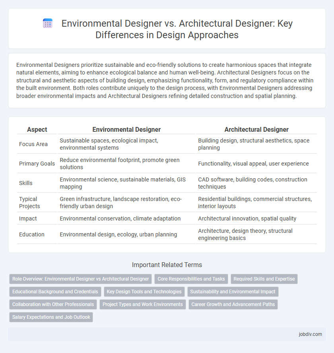Open 'Sustainability and Environmental Impact' tag
The image size is (334, 353).
pyautogui.click(x=233, y=292)
